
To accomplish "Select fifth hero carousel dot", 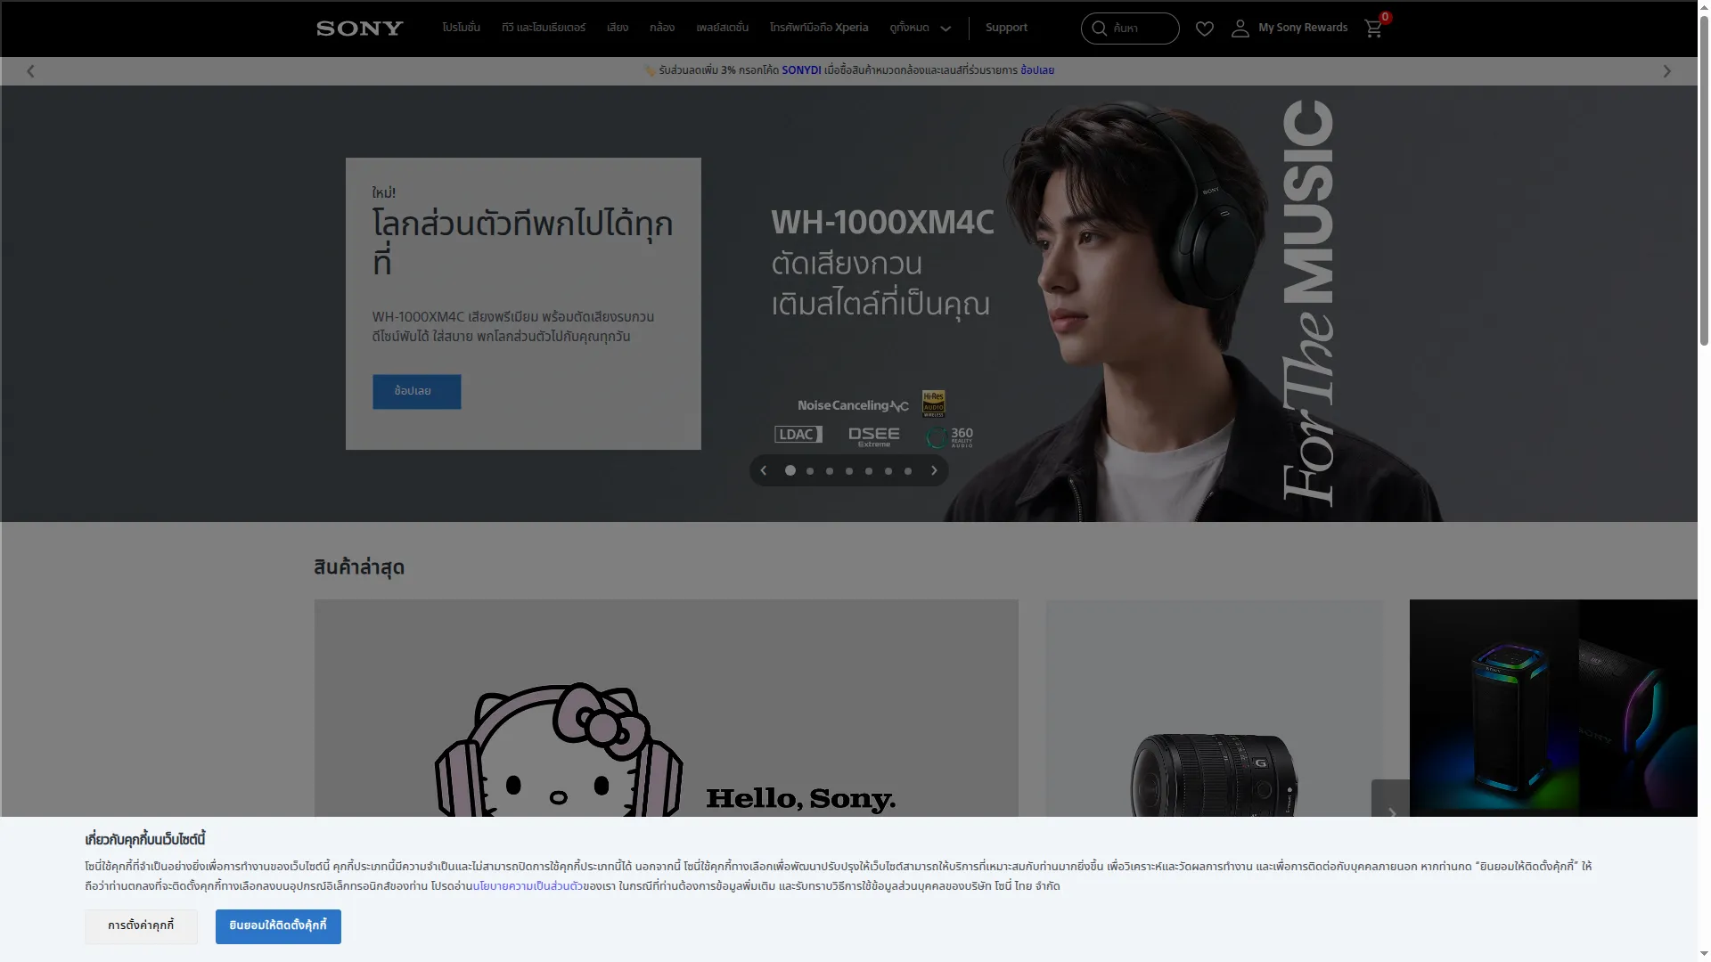I will coord(869,471).
